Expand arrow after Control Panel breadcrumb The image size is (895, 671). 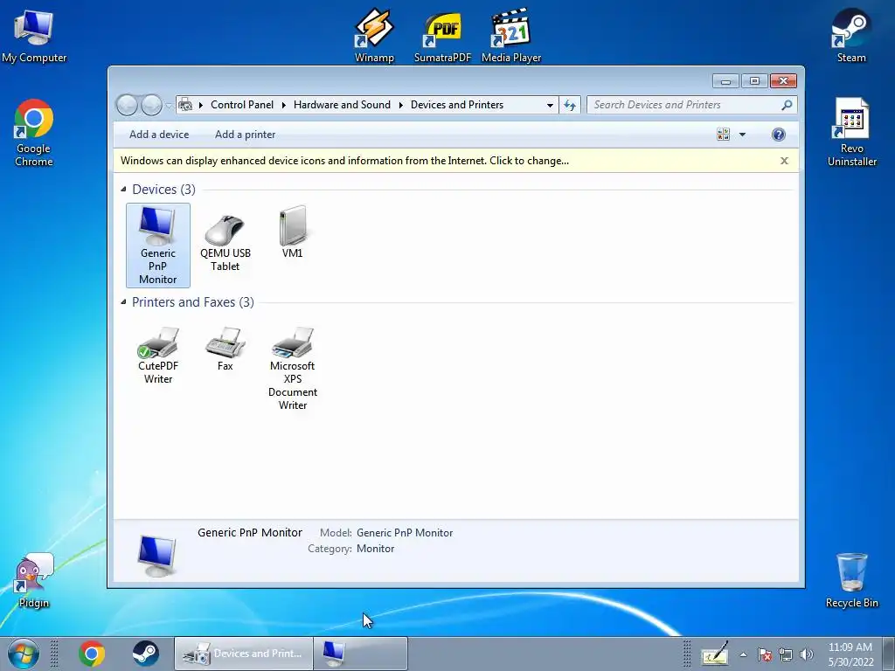(x=284, y=105)
